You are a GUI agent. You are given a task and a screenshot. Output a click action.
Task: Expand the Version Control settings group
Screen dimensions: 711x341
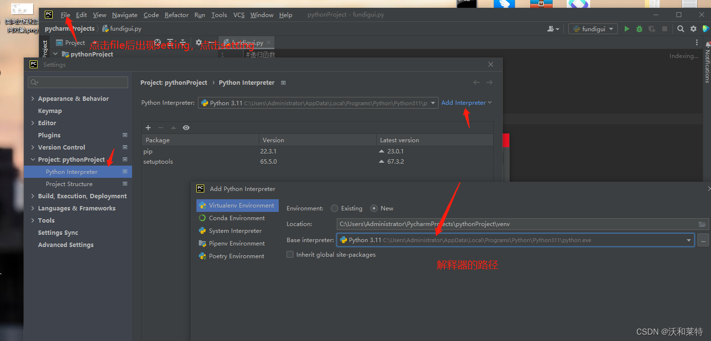point(33,148)
